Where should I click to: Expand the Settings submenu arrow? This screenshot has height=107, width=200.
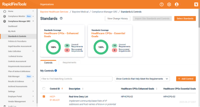point(33,91)
